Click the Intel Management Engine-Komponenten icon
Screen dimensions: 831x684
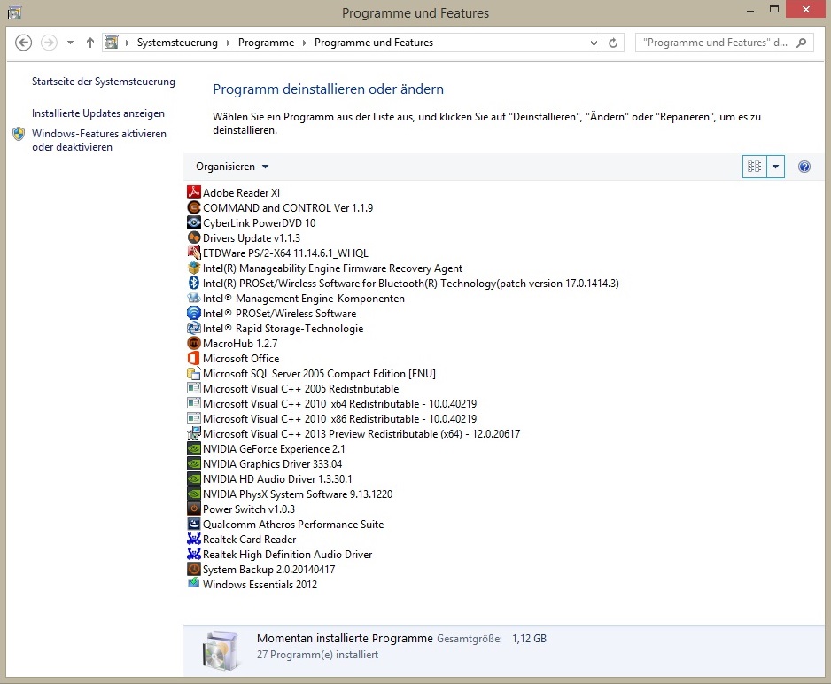tap(194, 298)
